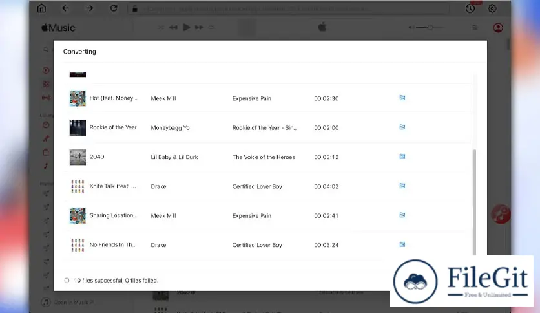Click the sidebar search icon
Screen dimensions: 540x313
(46, 50)
